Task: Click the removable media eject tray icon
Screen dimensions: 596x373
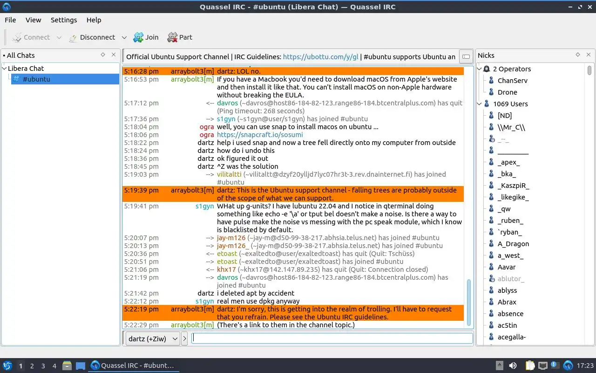Action: [x=500, y=366]
